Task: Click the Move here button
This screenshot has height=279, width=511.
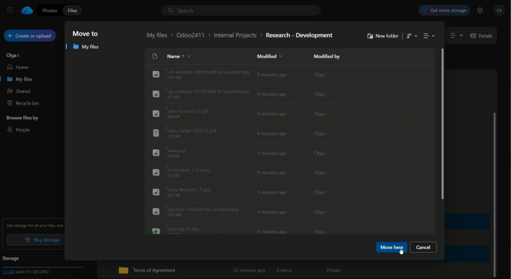Action: (391, 247)
